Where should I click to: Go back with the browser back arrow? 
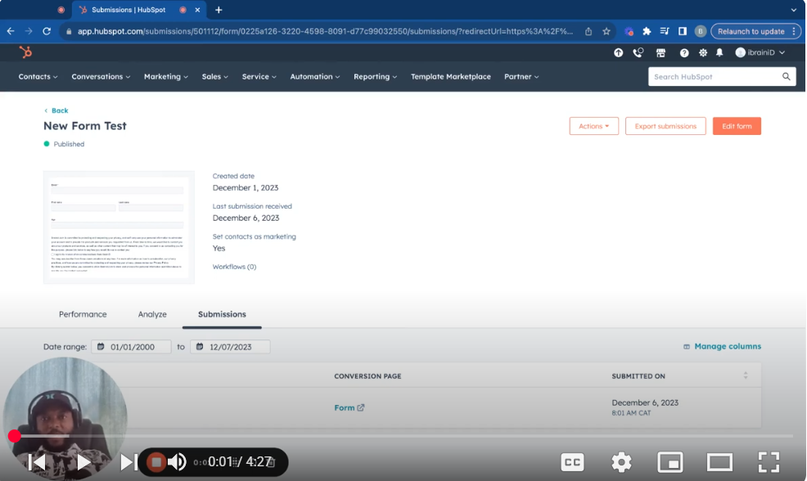[11, 31]
